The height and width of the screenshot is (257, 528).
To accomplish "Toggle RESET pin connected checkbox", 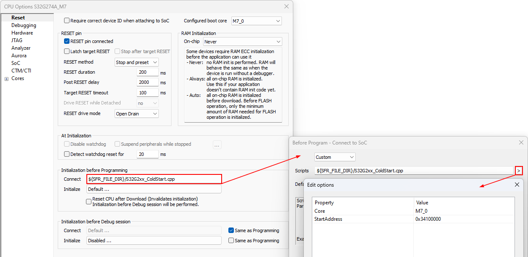I will click(x=67, y=41).
